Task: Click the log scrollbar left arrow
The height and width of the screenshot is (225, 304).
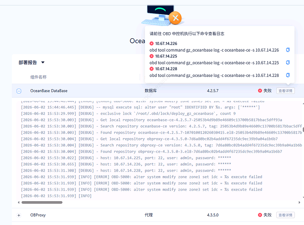Action: tap(19, 202)
